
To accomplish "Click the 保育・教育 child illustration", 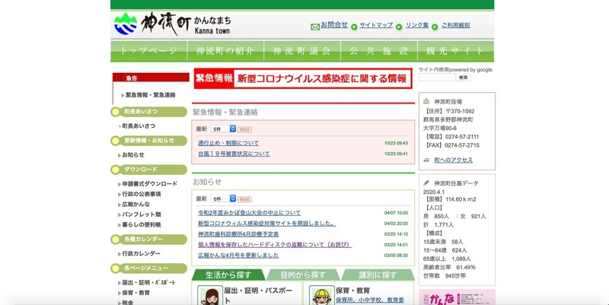I will tap(320, 295).
